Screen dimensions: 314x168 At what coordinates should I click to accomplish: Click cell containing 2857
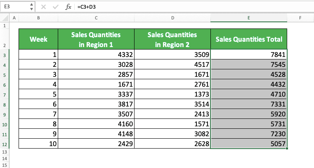pyautogui.click(x=96, y=74)
